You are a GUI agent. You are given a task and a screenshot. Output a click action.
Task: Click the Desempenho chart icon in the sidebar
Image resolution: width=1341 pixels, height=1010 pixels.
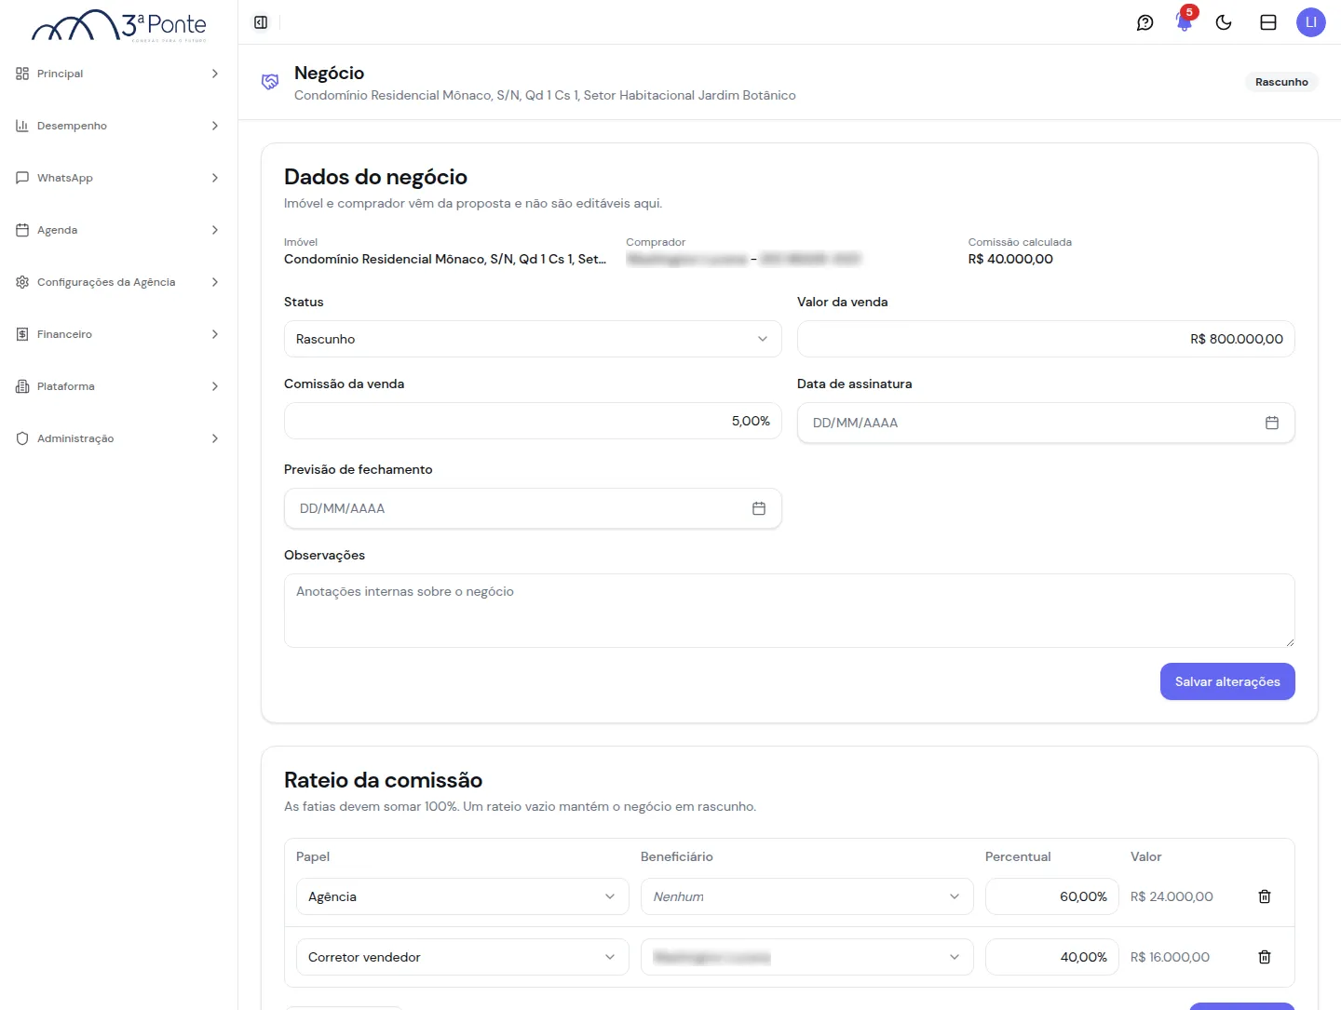pos(22,126)
